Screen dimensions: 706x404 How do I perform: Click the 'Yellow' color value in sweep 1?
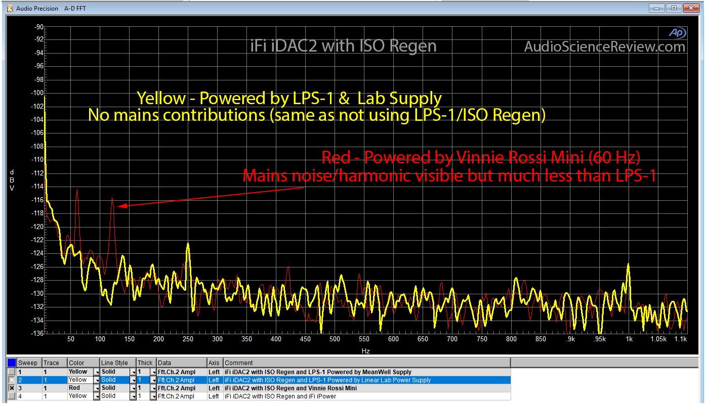(78, 372)
